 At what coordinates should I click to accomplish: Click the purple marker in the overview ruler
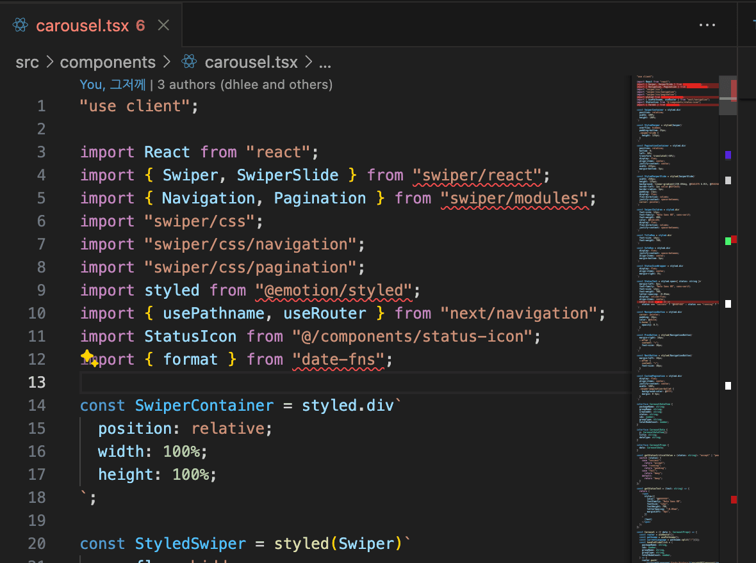[728, 155]
